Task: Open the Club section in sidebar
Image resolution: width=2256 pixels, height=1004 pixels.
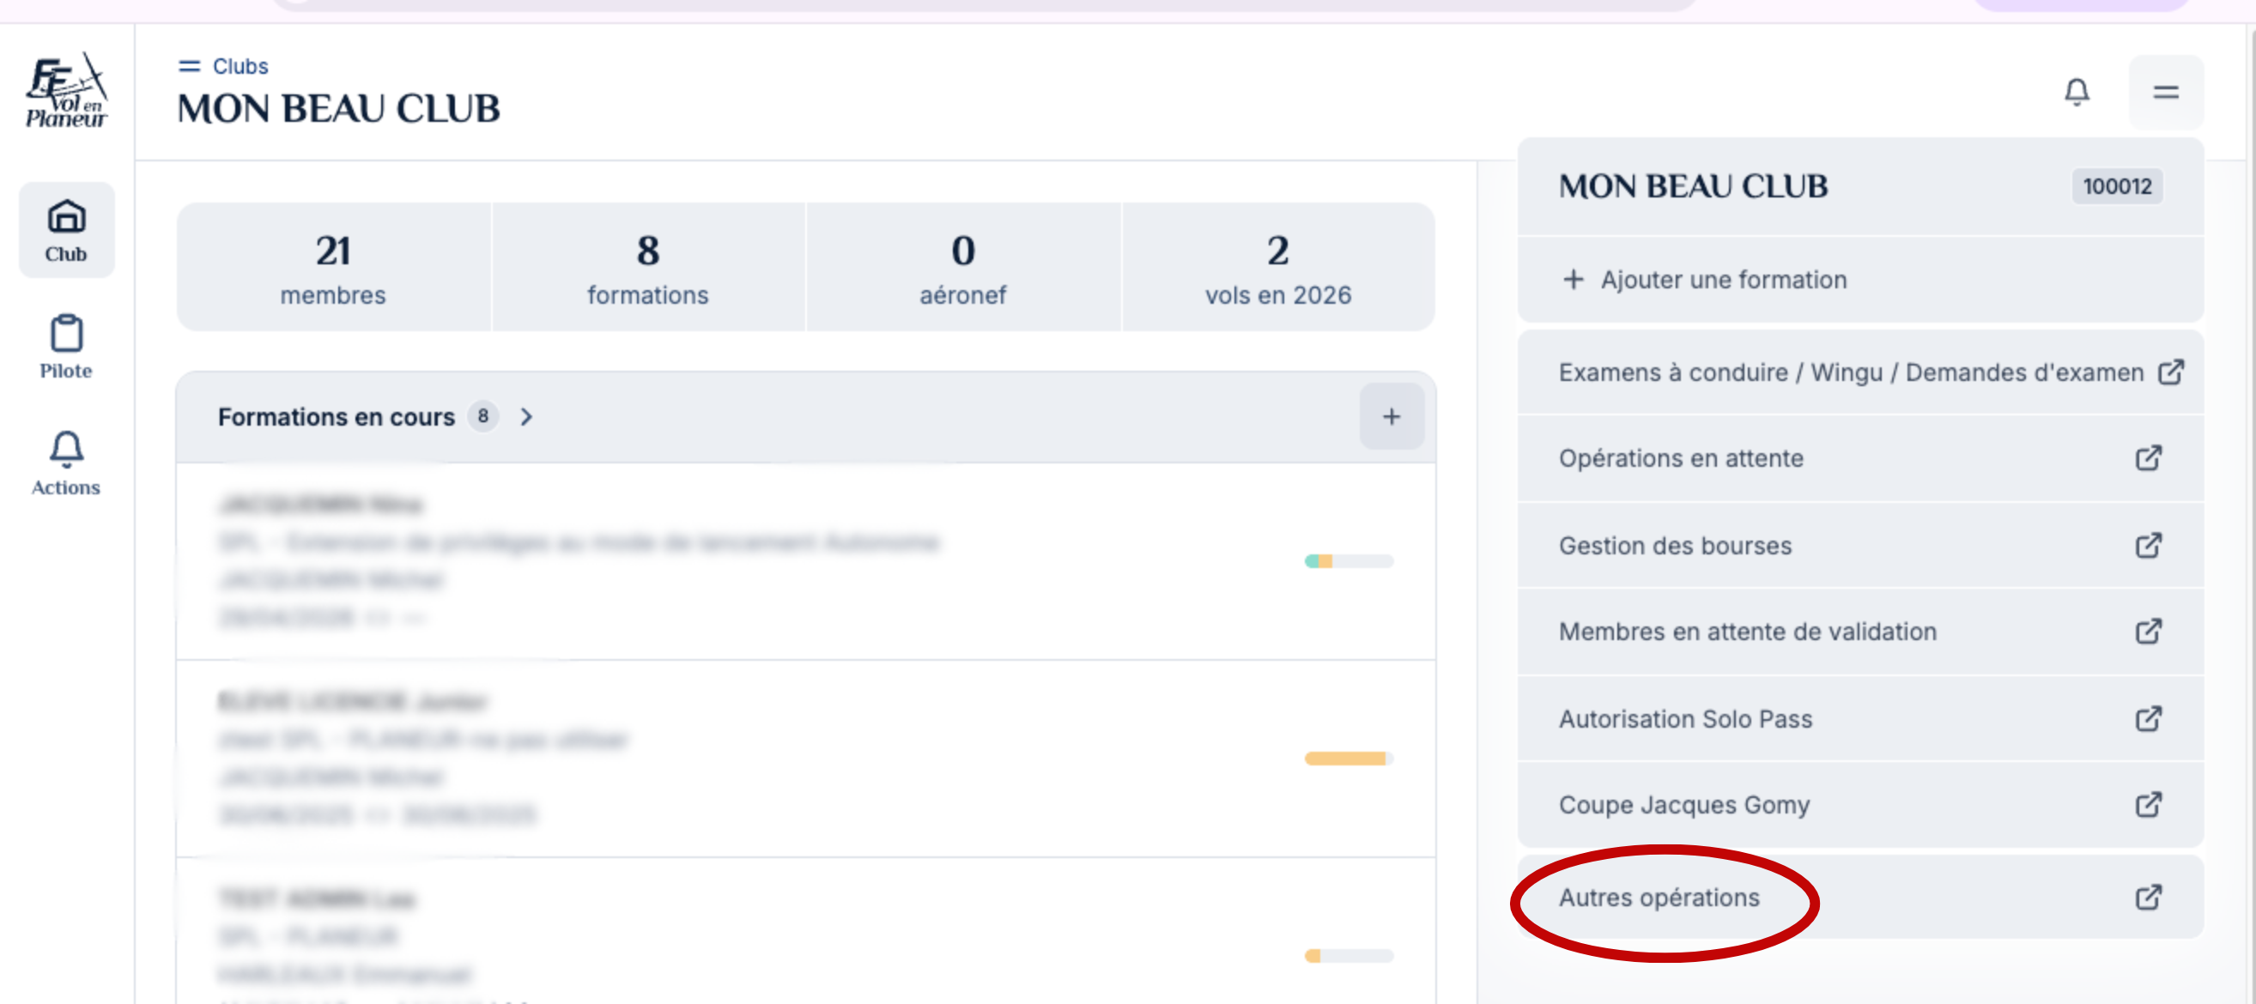Action: (x=67, y=230)
